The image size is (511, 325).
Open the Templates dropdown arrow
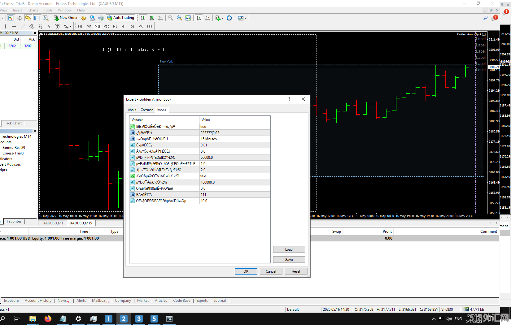pos(245,18)
